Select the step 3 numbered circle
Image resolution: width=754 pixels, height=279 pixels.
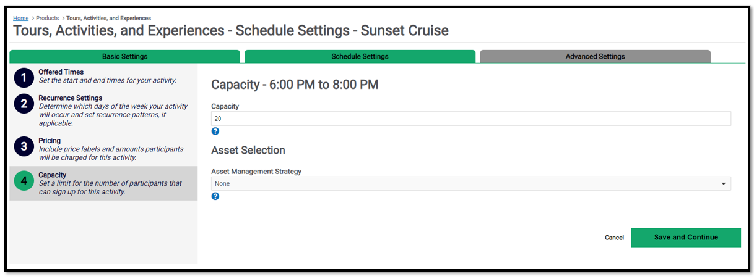tap(24, 146)
